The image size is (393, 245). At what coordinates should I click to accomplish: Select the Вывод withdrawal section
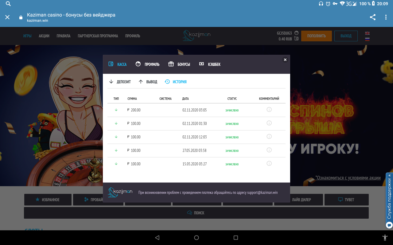coord(148,82)
